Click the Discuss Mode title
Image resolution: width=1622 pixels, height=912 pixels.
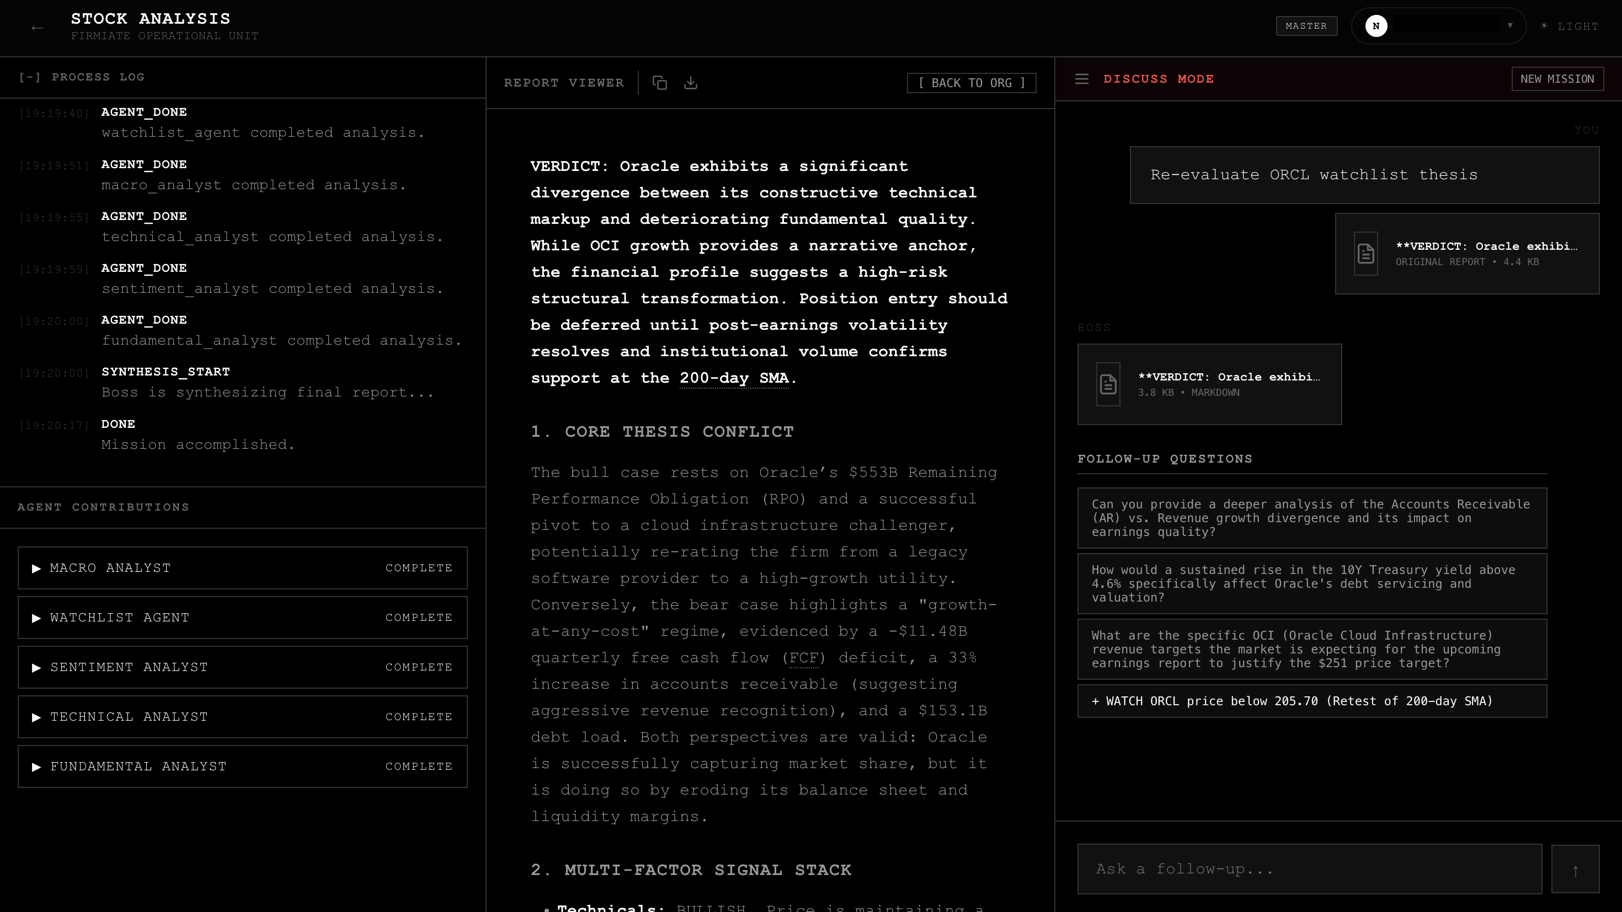click(1159, 79)
